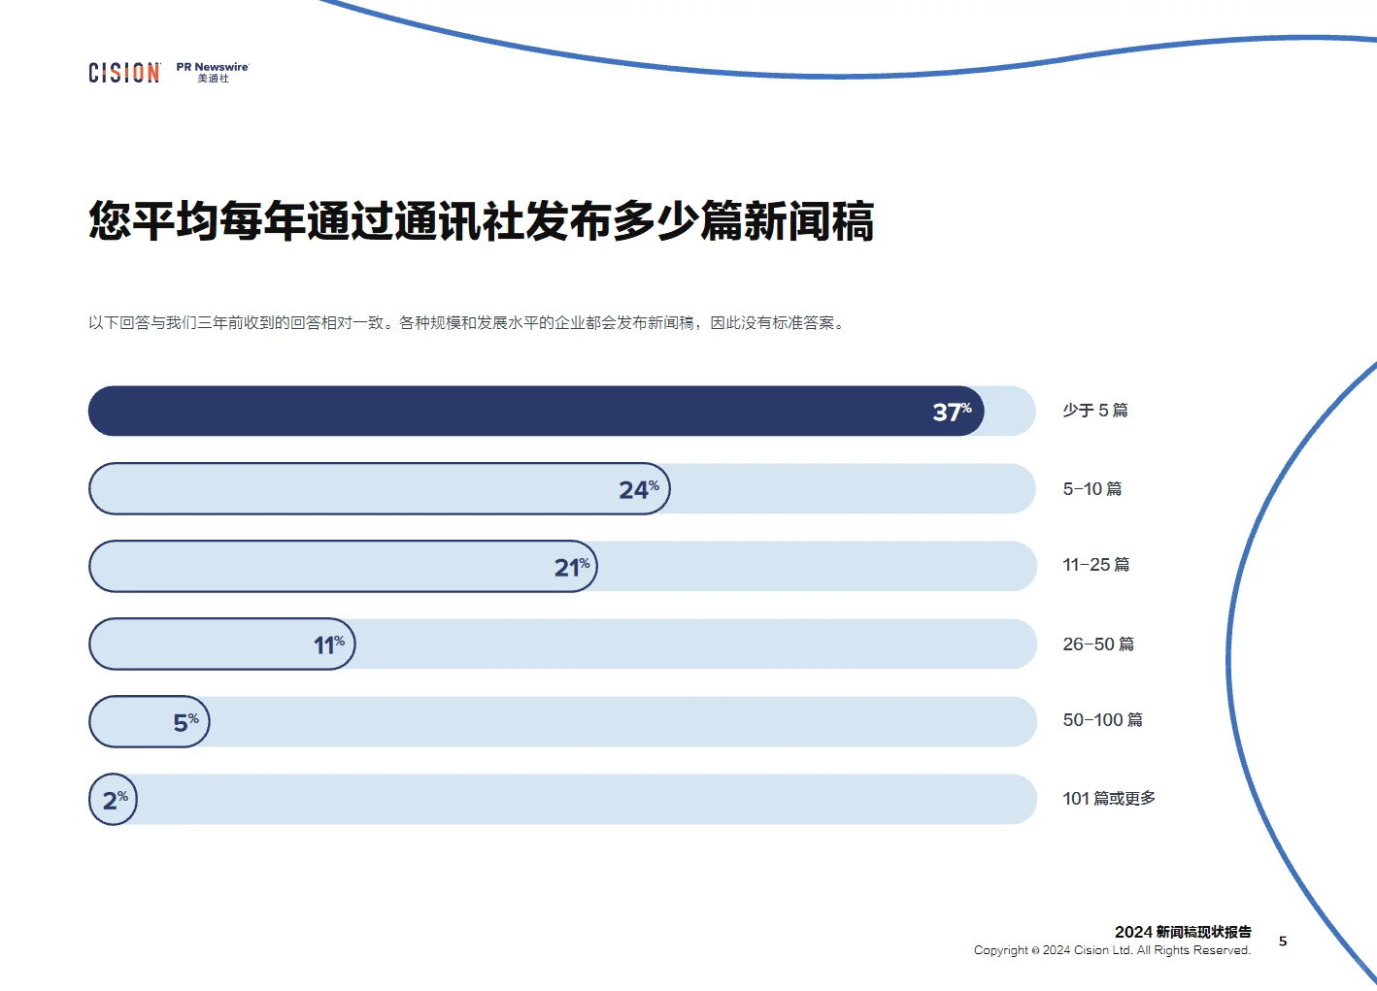Viewport: 1377px width, 991px height.
Task: Click the 2% bar
Action: point(113,799)
